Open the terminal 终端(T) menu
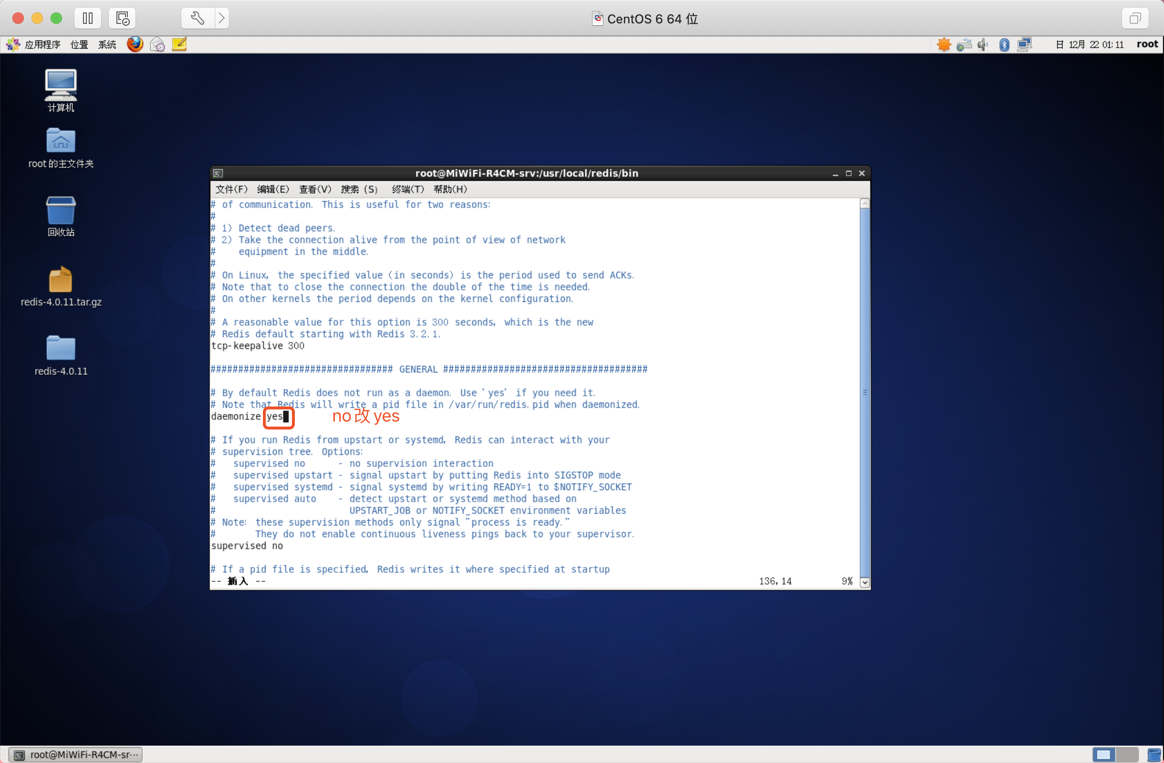Image resolution: width=1164 pixels, height=763 pixels. [x=407, y=189]
